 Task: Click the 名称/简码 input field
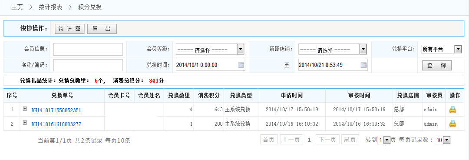tap(88, 65)
